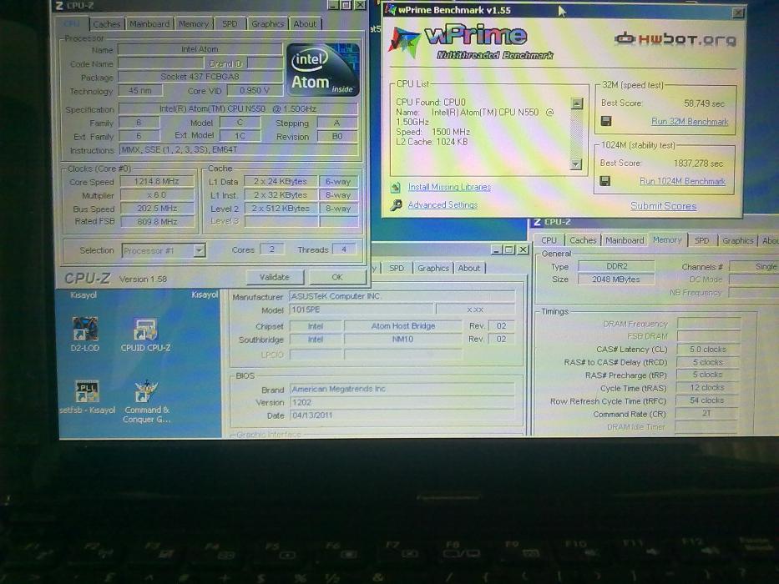
Task: Click the Core Speed value 1214.8 MHz
Action: [x=157, y=181]
